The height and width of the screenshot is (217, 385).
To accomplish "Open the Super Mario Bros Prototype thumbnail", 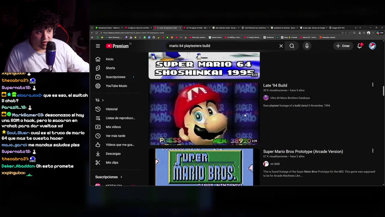I will (204, 167).
